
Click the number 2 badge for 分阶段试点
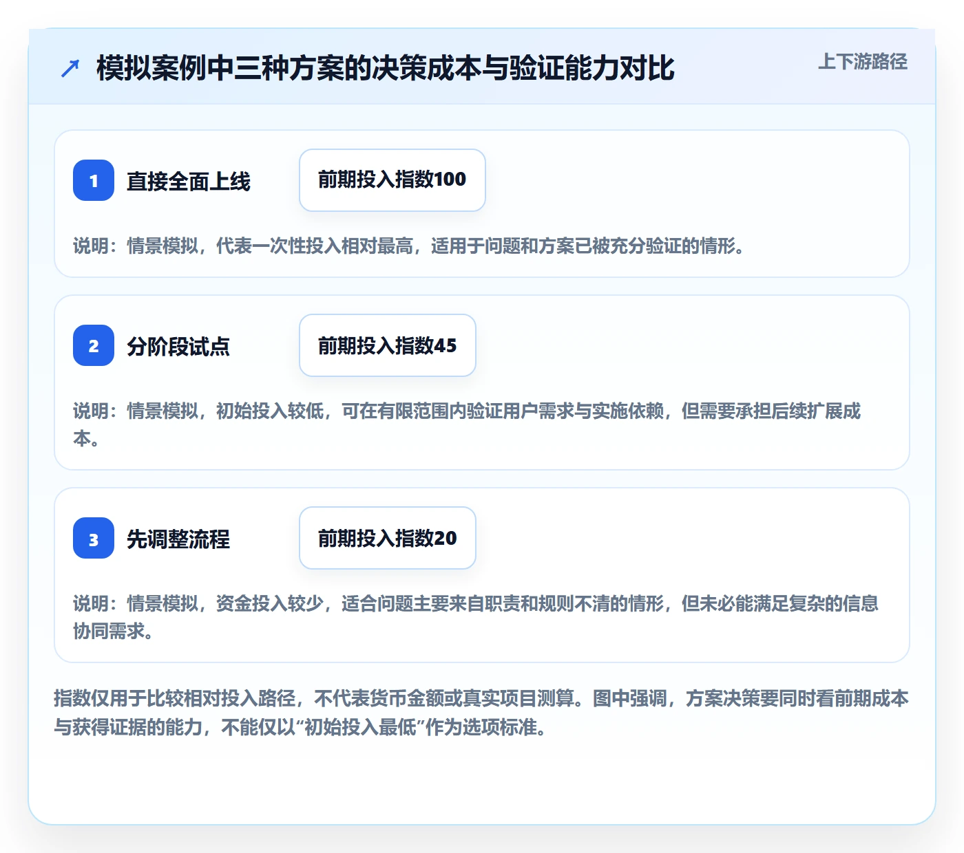point(94,345)
